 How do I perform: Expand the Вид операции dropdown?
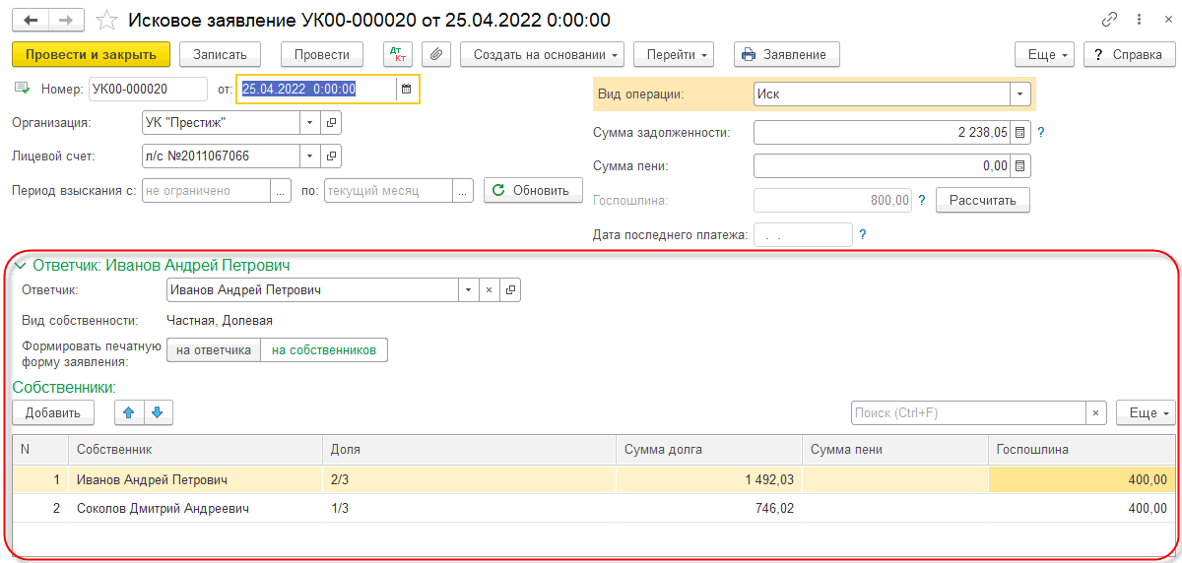[x=1019, y=94]
